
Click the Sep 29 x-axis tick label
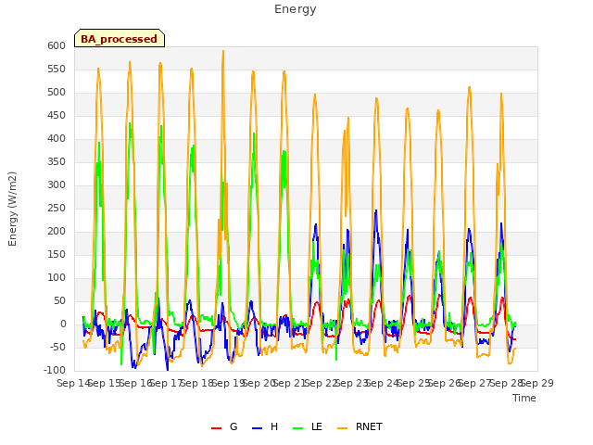(537, 383)
